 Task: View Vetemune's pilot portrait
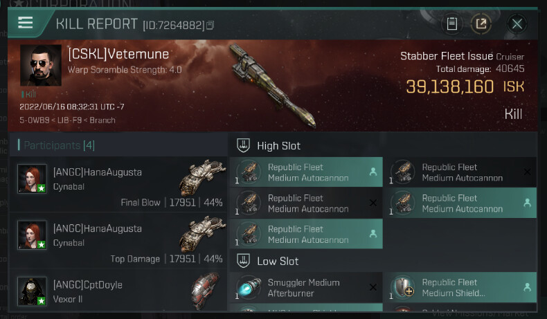[x=41, y=66]
